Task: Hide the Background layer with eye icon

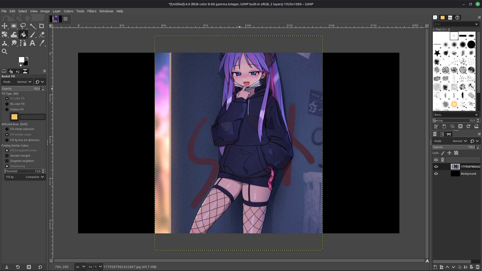Action: [436, 174]
